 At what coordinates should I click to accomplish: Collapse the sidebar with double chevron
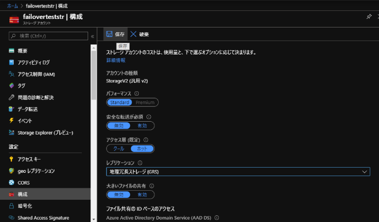click(92, 36)
